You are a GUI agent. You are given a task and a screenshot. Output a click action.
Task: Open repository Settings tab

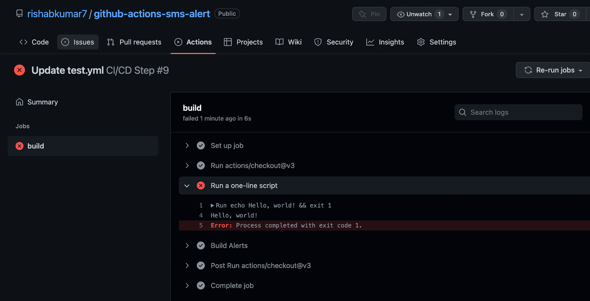(437, 42)
